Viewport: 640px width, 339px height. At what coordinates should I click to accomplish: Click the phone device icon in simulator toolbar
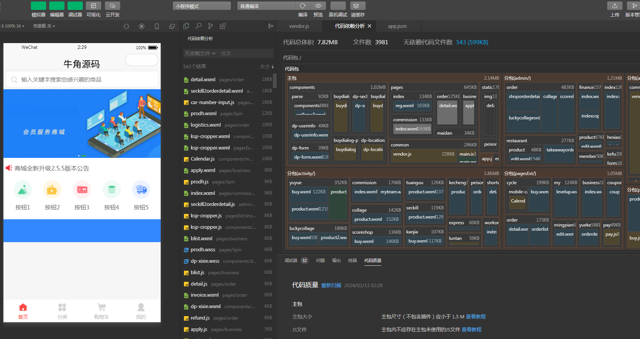[x=157, y=26]
